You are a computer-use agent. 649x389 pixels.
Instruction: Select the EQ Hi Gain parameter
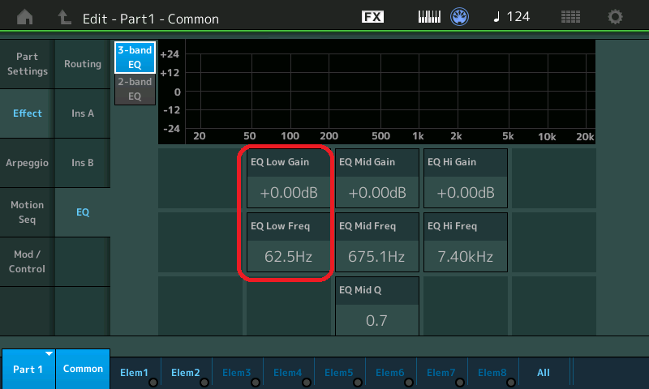tap(466, 178)
